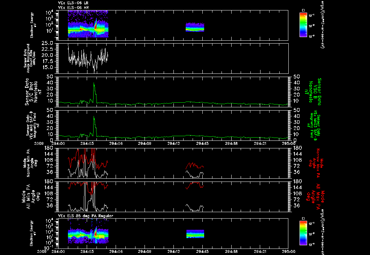Click the 294:18 label on the bottom time axis
Image resolution: width=370 pixels, height=255 pixels.
[x=232, y=251]
